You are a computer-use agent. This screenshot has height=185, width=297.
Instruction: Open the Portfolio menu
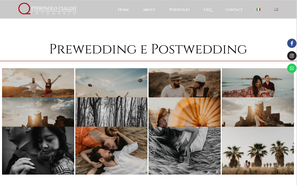179,10
